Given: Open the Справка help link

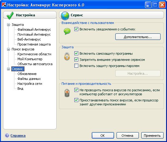Looking at the screenshot, I should pos(18,136).
